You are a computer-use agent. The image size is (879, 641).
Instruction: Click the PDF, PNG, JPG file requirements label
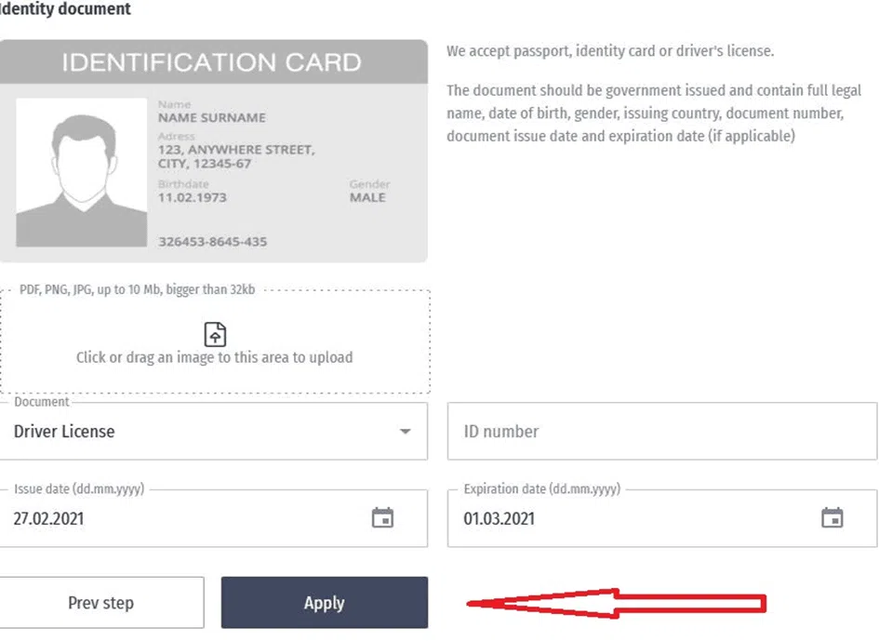(138, 289)
